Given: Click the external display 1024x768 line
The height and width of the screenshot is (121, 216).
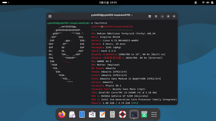Looking at the screenshot, I should pyautogui.click(x=127, y=58).
